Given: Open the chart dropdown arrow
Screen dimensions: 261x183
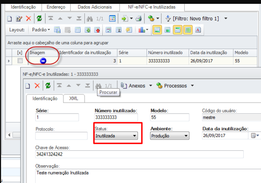Looking at the screenshot, I should [147, 30].
